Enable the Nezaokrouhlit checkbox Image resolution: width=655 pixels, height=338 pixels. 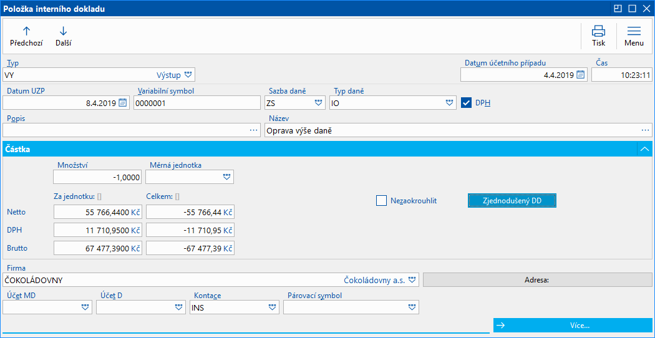coord(381,201)
